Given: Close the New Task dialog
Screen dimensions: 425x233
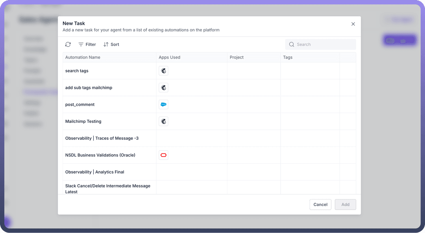Looking at the screenshot, I should [353, 24].
